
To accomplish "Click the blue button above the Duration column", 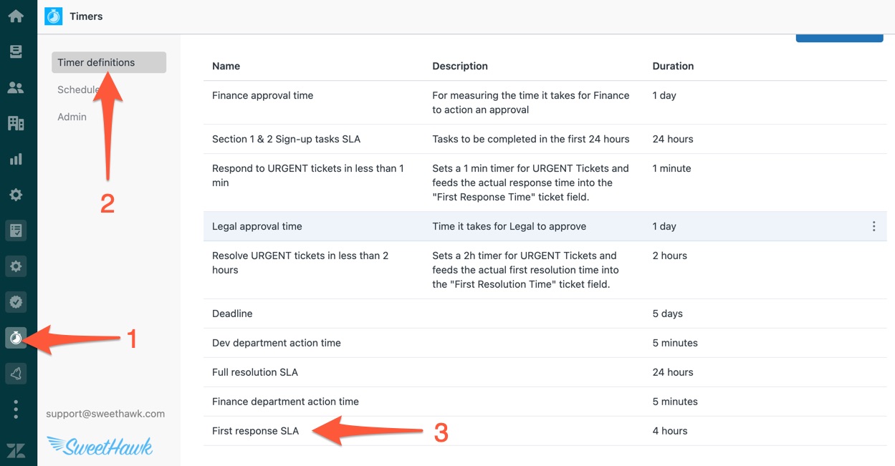I will click(x=839, y=38).
